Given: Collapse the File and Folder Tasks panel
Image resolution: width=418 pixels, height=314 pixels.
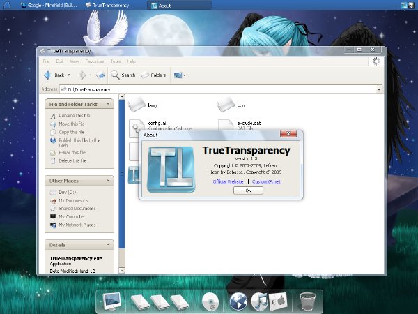Looking at the screenshot, I should pos(108,104).
